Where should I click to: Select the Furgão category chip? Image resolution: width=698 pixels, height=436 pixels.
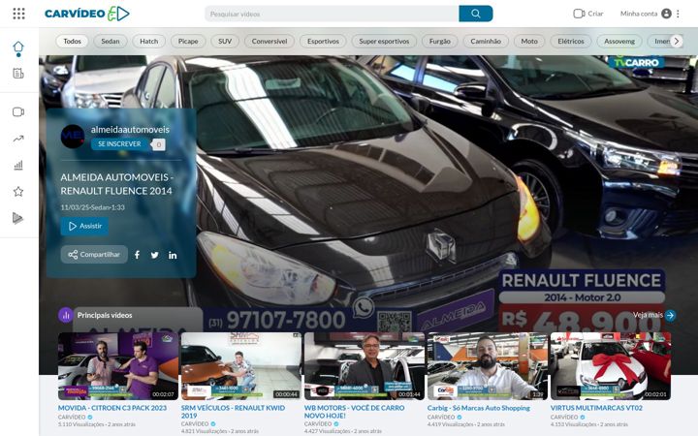click(440, 42)
